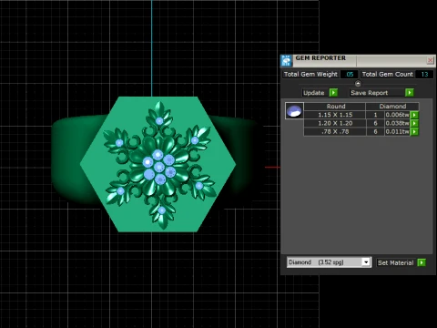437x328 pixels.
Task: Select the .78 X .78 size cell
Action: (335, 132)
